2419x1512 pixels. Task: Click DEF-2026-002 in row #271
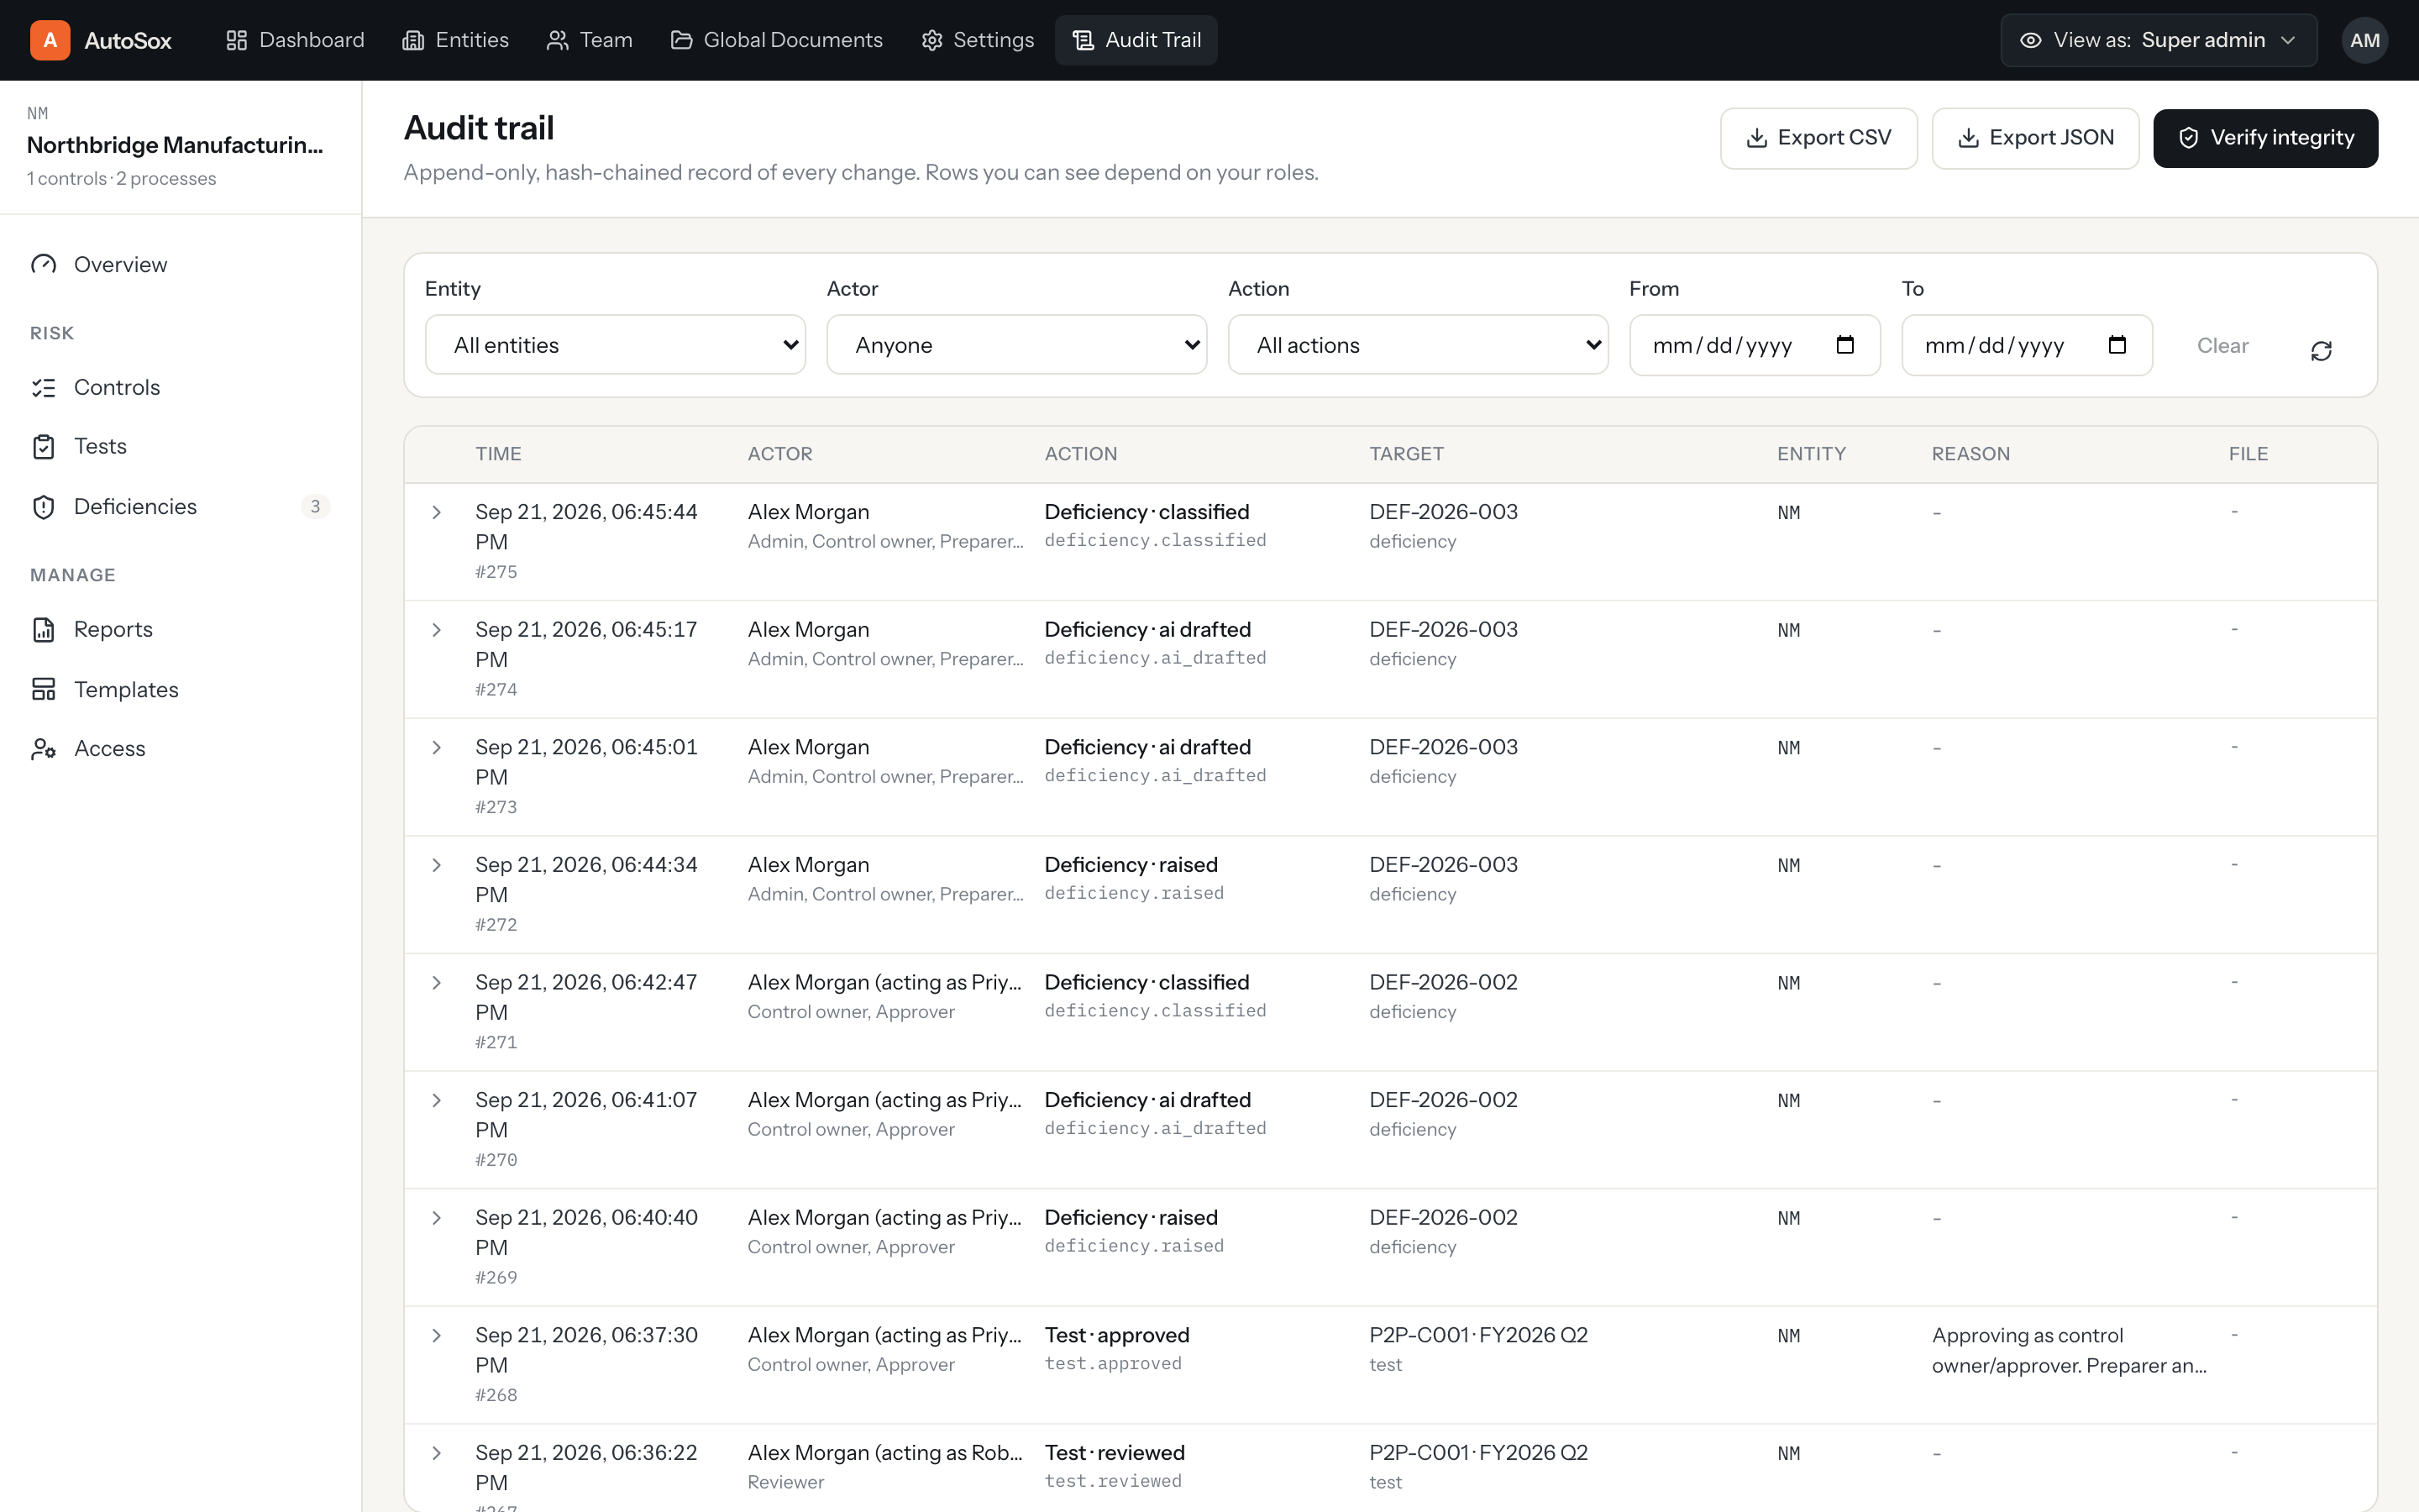coord(1443,982)
